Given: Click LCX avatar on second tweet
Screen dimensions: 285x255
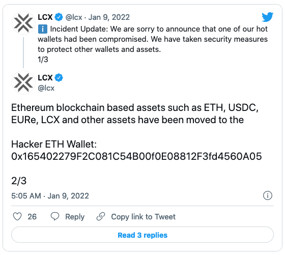Looking at the screenshot, I should coord(23,82).
